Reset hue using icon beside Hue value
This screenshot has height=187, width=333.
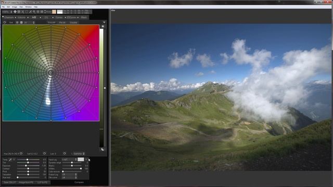pyautogui.click(x=21, y=154)
